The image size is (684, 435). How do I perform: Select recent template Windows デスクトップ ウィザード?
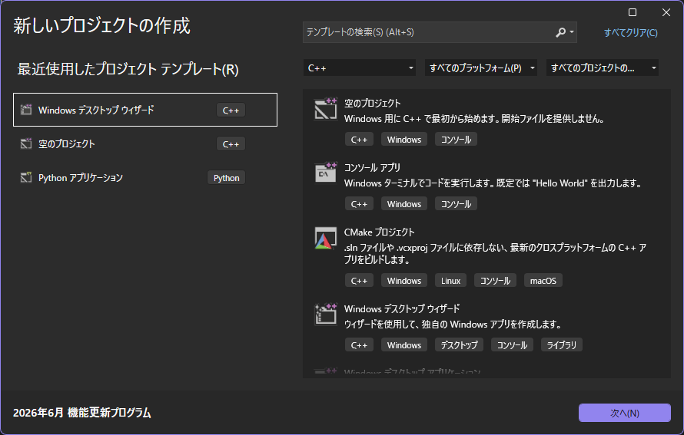[145, 110]
